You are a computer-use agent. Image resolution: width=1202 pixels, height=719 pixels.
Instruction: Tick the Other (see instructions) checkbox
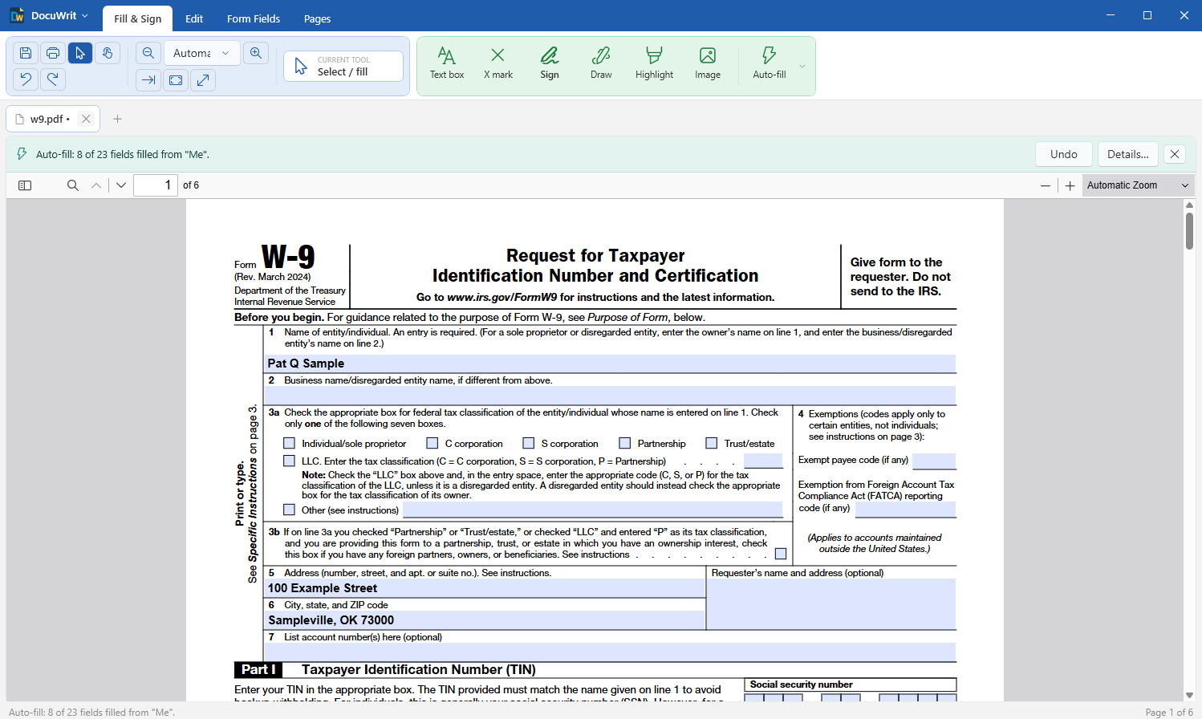(x=290, y=510)
